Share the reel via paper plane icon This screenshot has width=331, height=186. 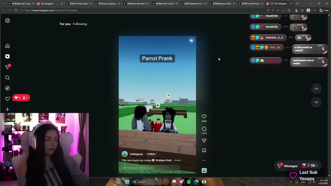(204, 141)
